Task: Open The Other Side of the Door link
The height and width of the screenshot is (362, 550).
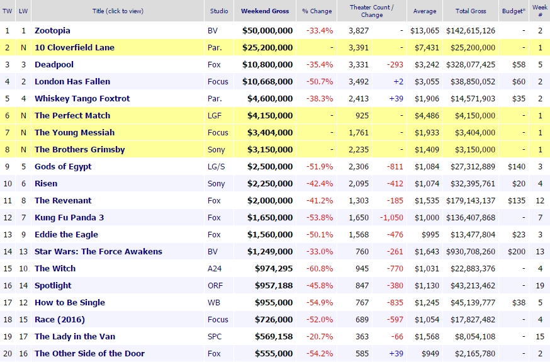Action: (89, 354)
